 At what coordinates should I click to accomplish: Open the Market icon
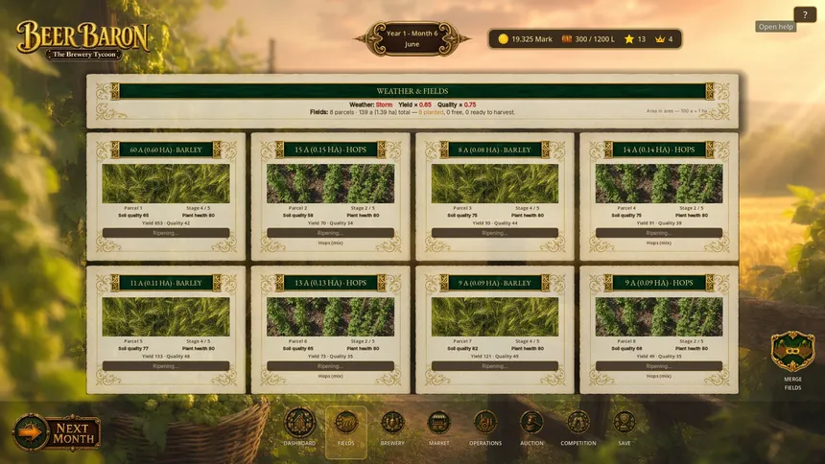pyautogui.click(x=438, y=423)
